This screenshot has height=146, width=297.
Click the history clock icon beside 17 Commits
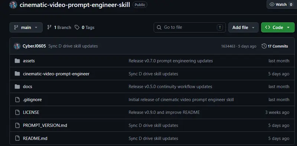(x=264, y=46)
